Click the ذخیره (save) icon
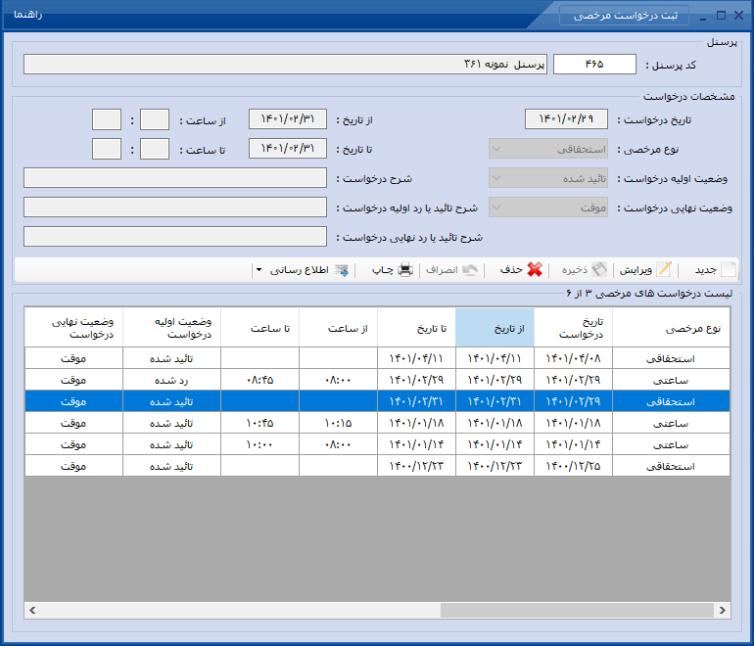This screenshot has width=754, height=646. 599,269
